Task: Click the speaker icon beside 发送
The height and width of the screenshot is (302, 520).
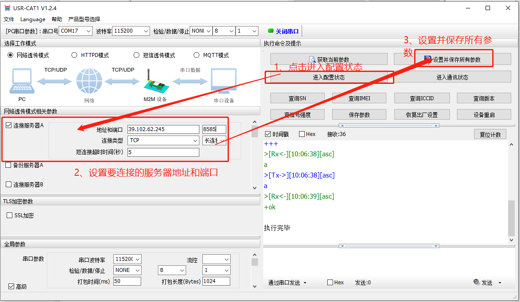Action: click(x=476, y=282)
